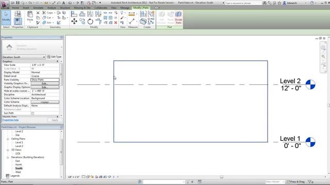Select the Move tool
330x185 pixels.
point(74,22)
